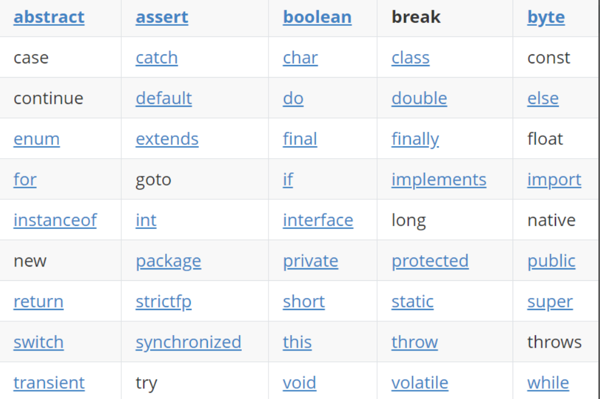Open the 'default' keyword link
The height and width of the screenshot is (399, 600).
(163, 98)
